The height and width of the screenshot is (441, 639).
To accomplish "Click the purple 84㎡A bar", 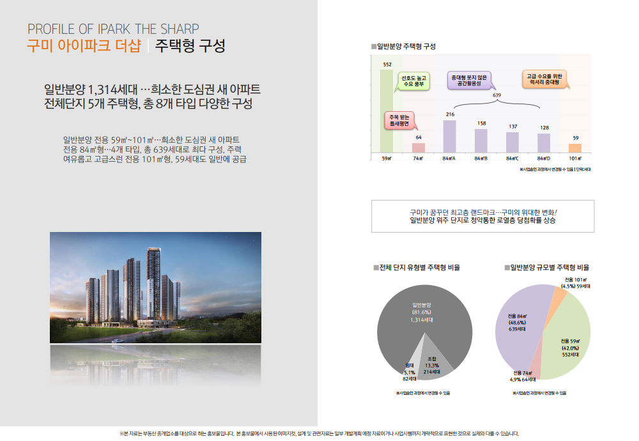I will pos(449,137).
